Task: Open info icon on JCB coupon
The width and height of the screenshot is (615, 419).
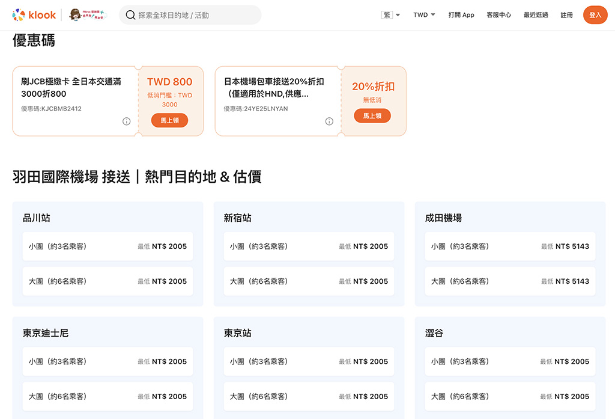Action: (126, 121)
